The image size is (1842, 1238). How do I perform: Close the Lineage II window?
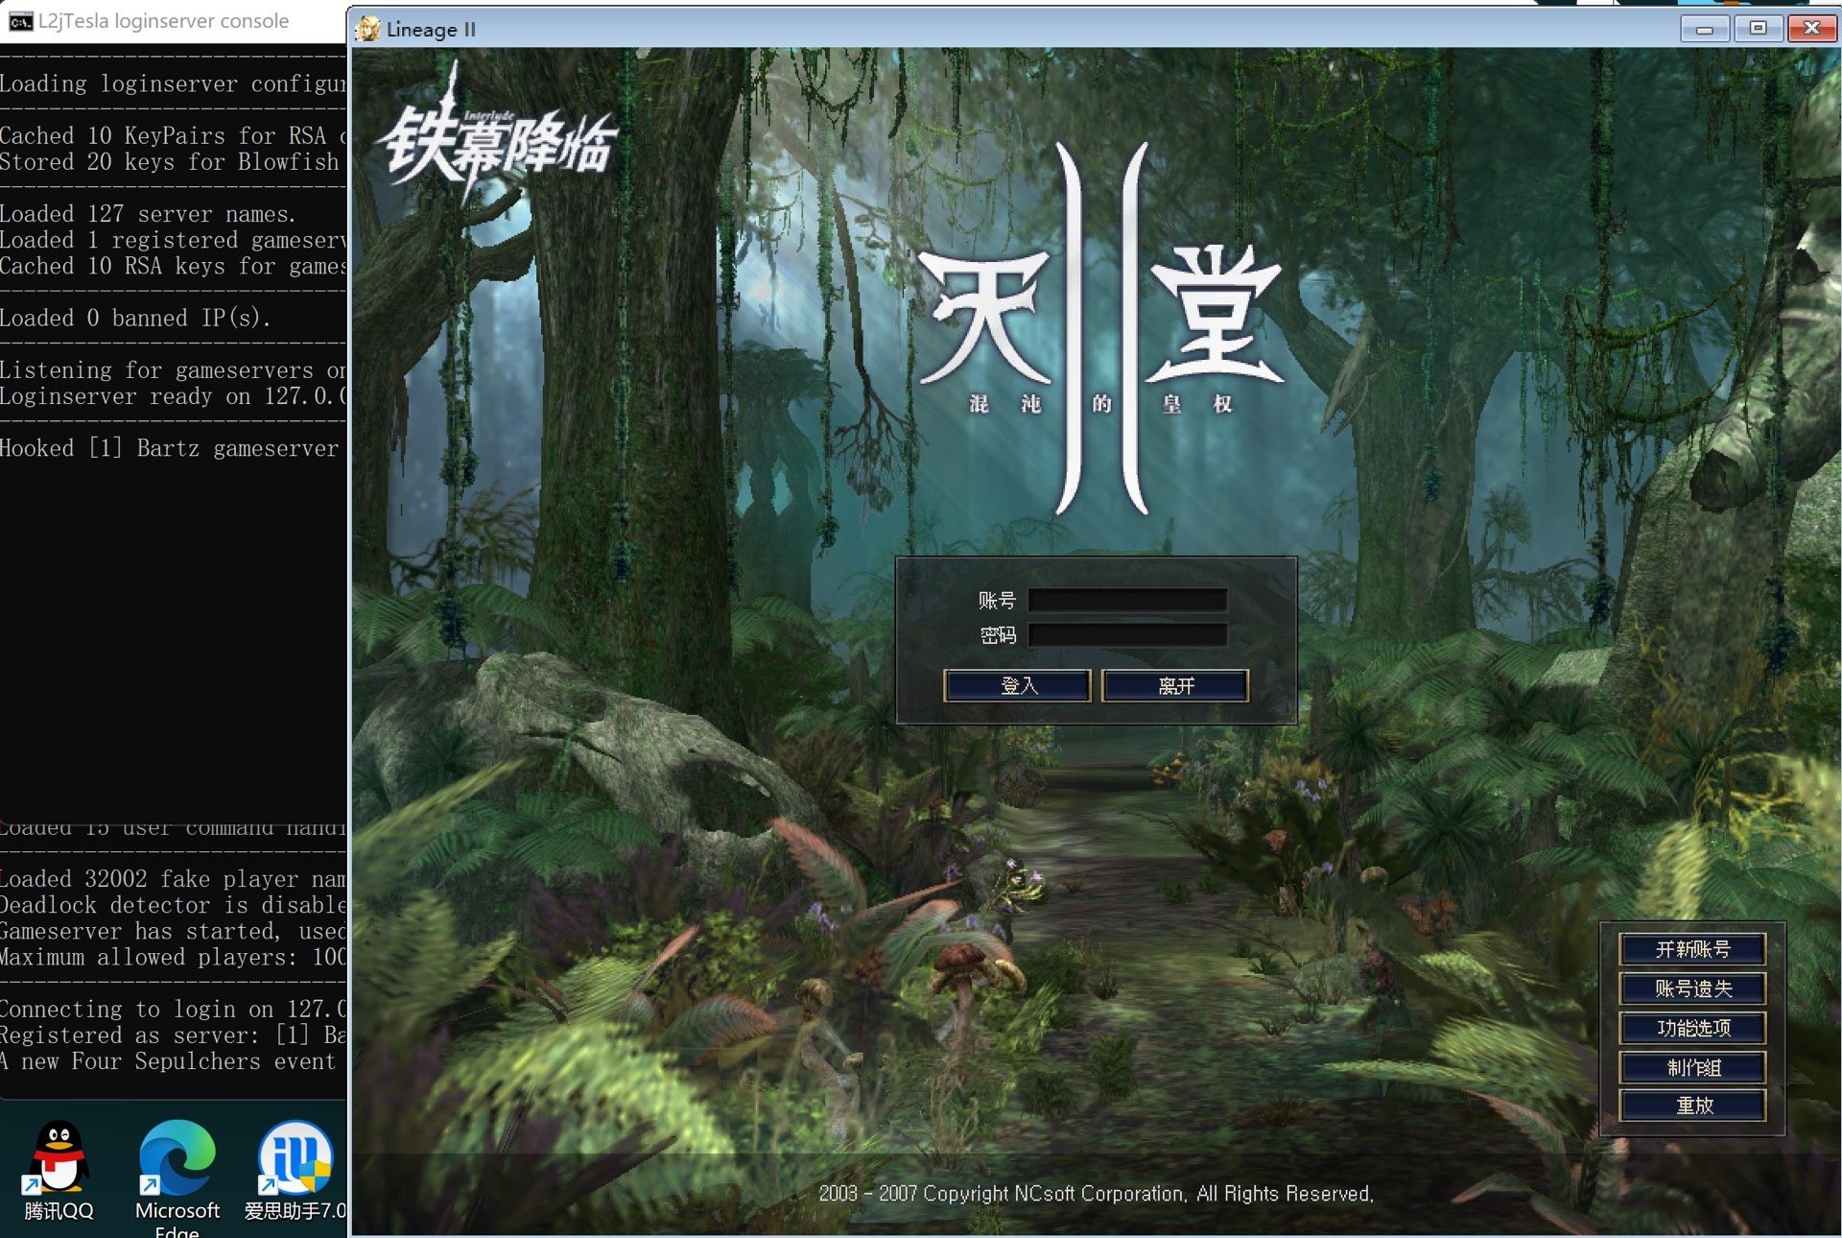[x=1811, y=29]
